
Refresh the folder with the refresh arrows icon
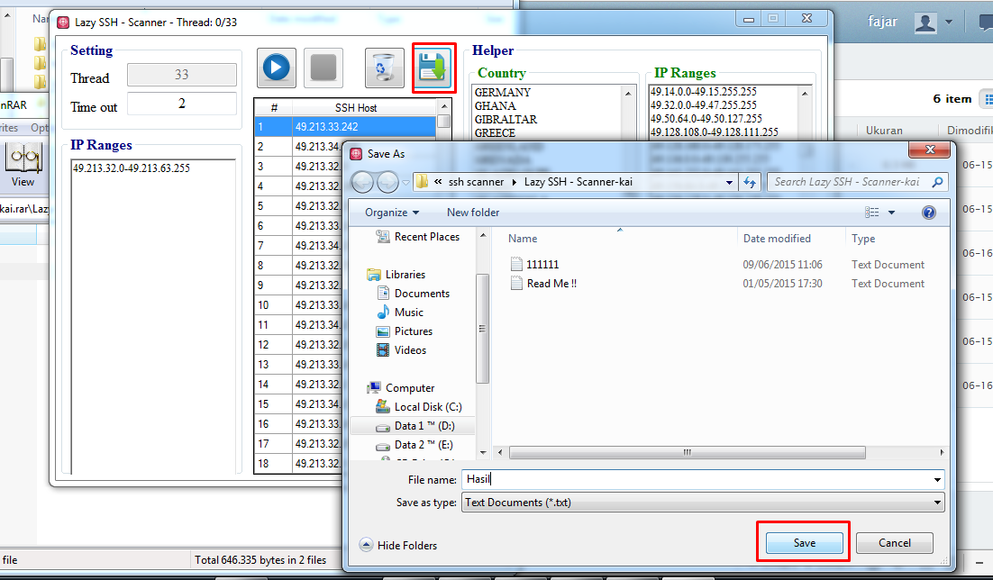(750, 181)
